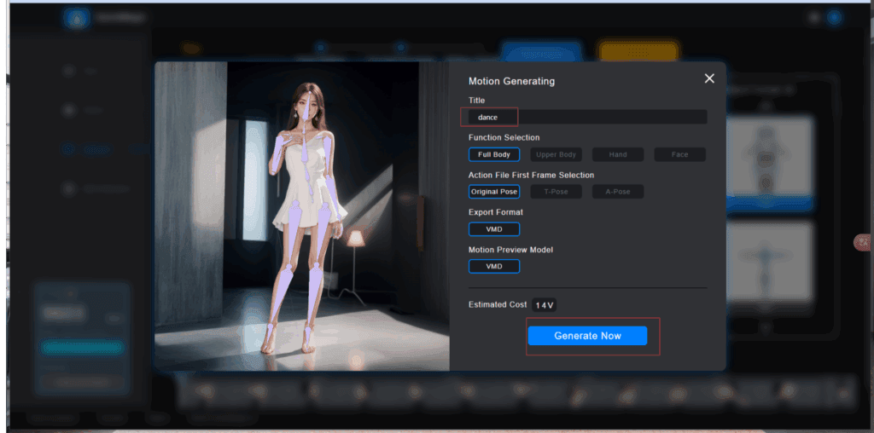
Task: Click the Export Format label
Action: [x=496, y=212]
